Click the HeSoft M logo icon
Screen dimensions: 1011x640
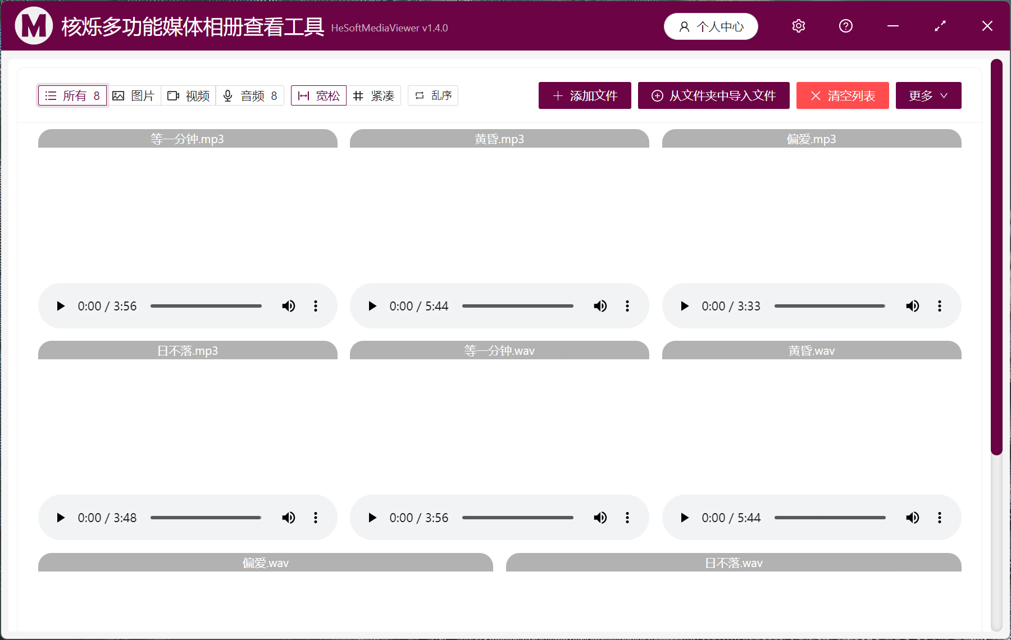pyautogui.click(x=33, y=26)
